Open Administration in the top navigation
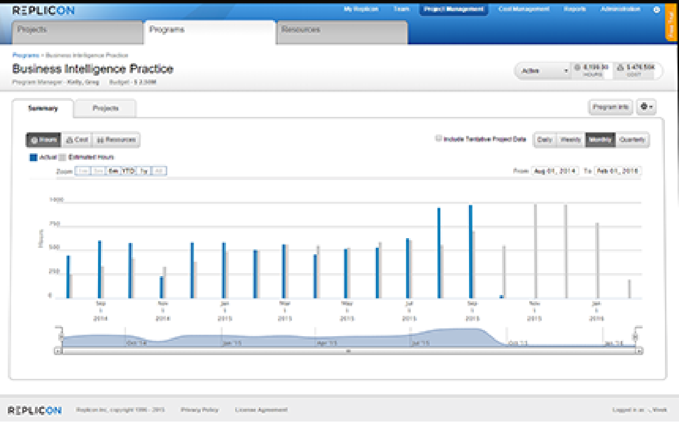The image size is (679, 423). pyautogui.click(x=620, y=9)
